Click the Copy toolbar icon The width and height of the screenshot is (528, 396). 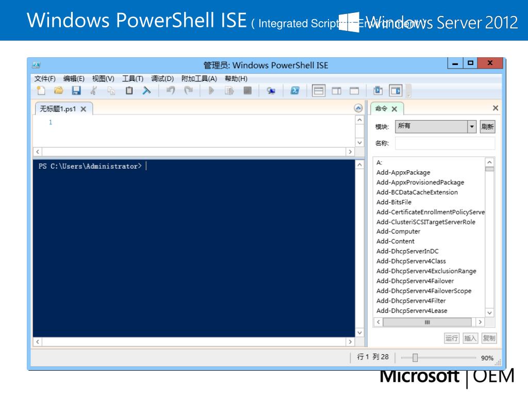tap(111, 91)
